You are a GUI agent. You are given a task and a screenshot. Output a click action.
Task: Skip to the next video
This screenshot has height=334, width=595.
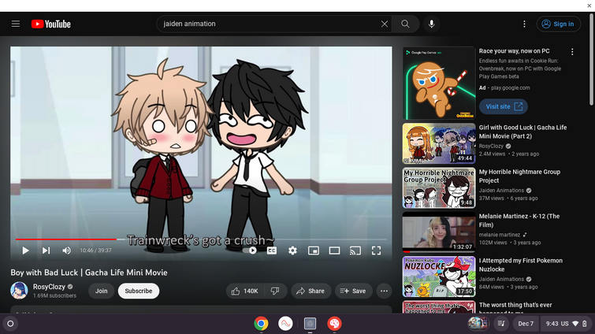click(46, 250)
